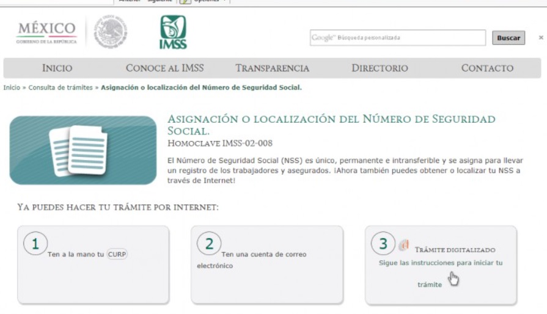Click the México Gobierno de la República logo

47,32
